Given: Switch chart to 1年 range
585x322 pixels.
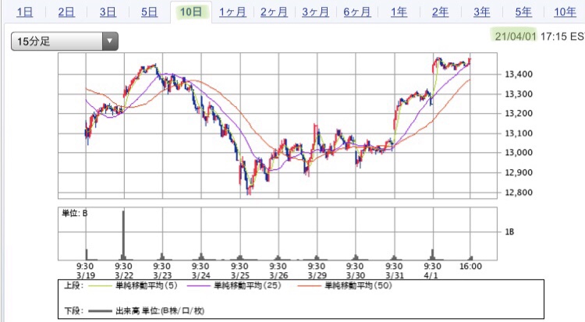Looking at the screenshot, I should (x=399, y=12).
